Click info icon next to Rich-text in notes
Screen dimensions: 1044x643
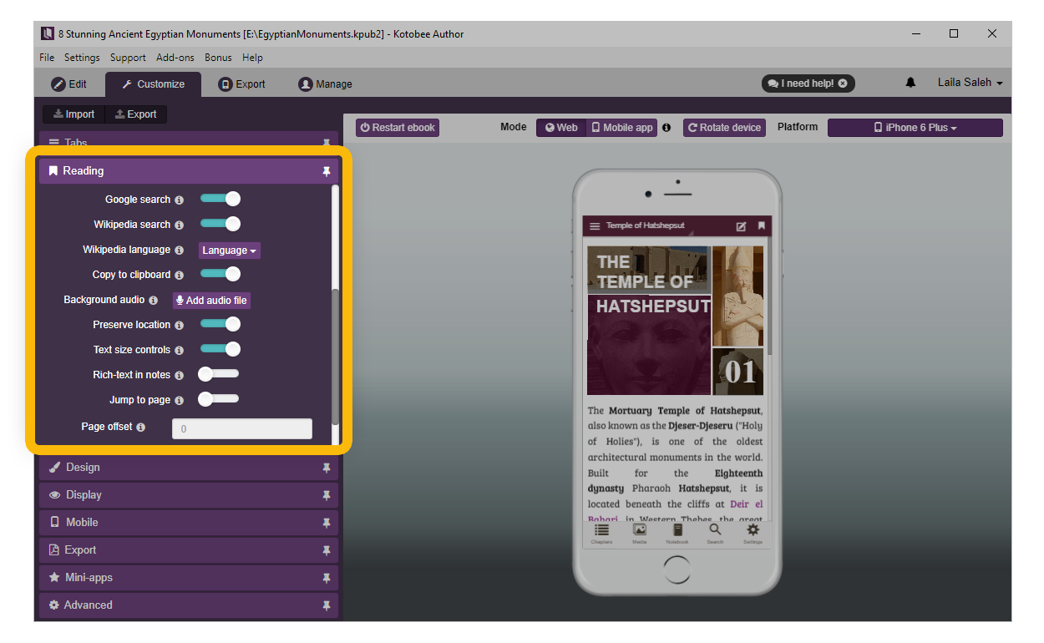179,376
